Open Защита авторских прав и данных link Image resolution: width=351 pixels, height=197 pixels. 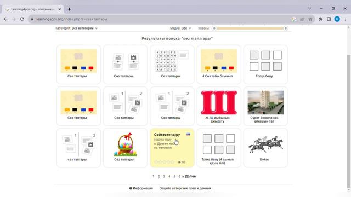[x=185, y=188]
